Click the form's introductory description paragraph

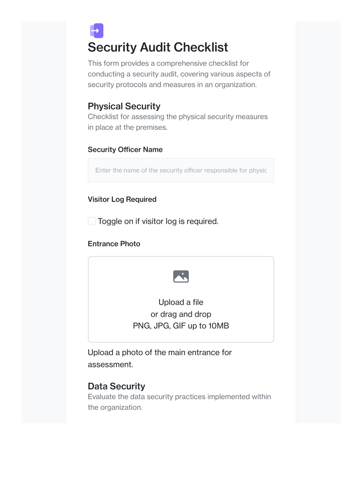pyautogui.click(x=179, y=74)
